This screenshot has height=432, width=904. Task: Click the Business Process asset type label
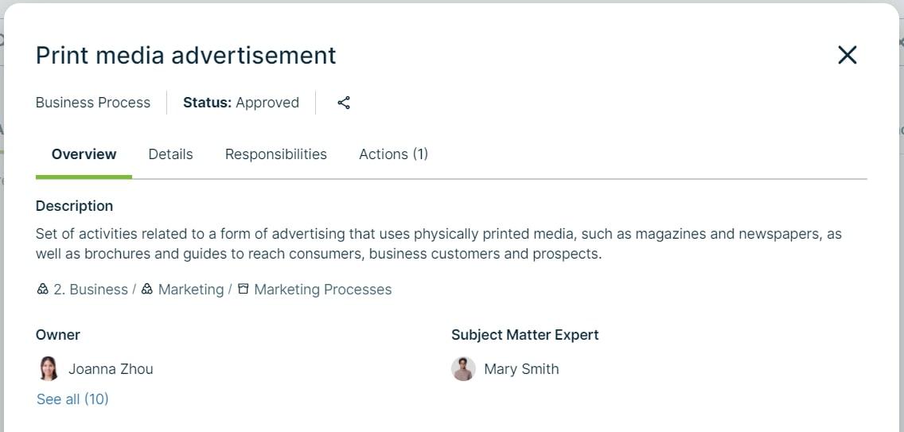click(93, 103)
